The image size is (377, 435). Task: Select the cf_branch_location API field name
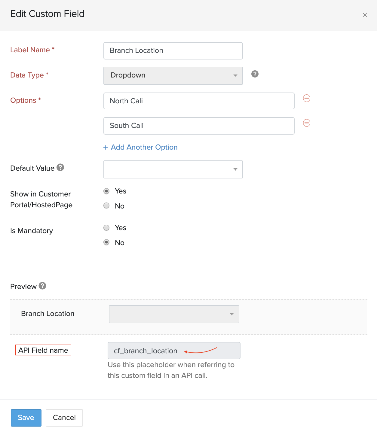click(174, 350)
